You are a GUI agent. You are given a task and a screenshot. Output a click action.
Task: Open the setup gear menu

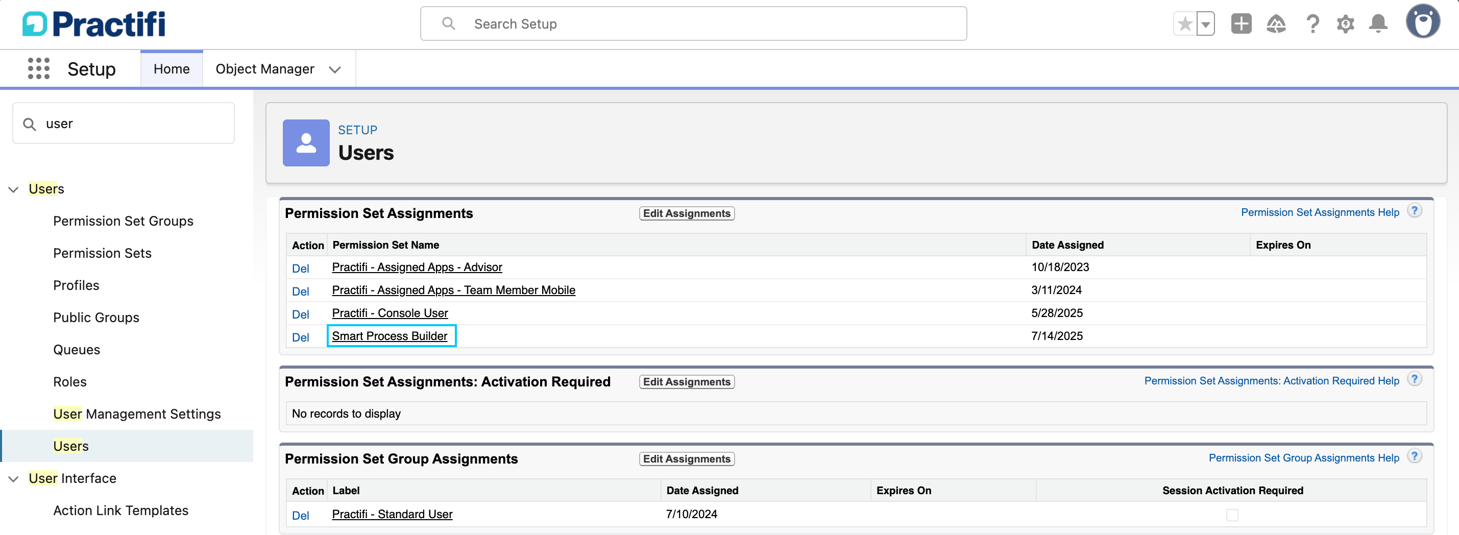pos(1345,24)
